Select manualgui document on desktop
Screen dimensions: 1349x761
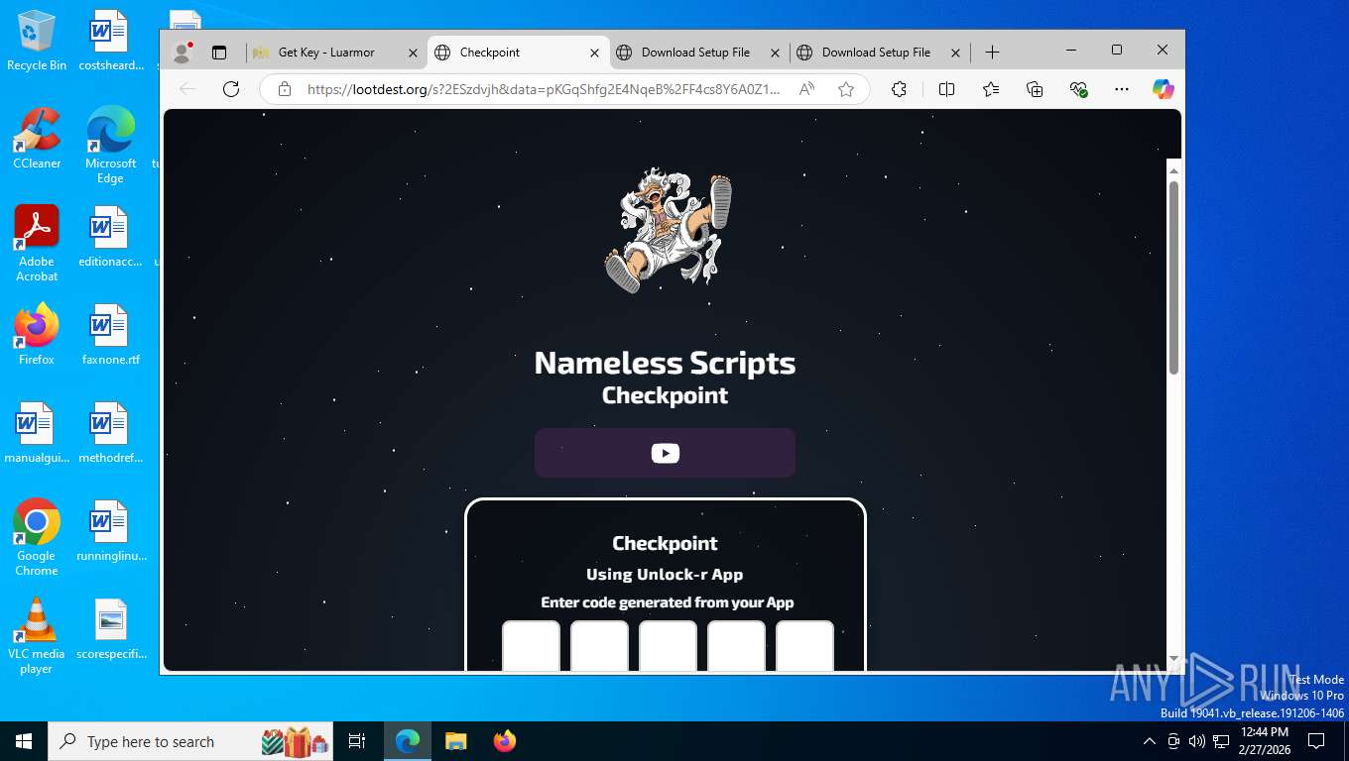coord(37,434)
